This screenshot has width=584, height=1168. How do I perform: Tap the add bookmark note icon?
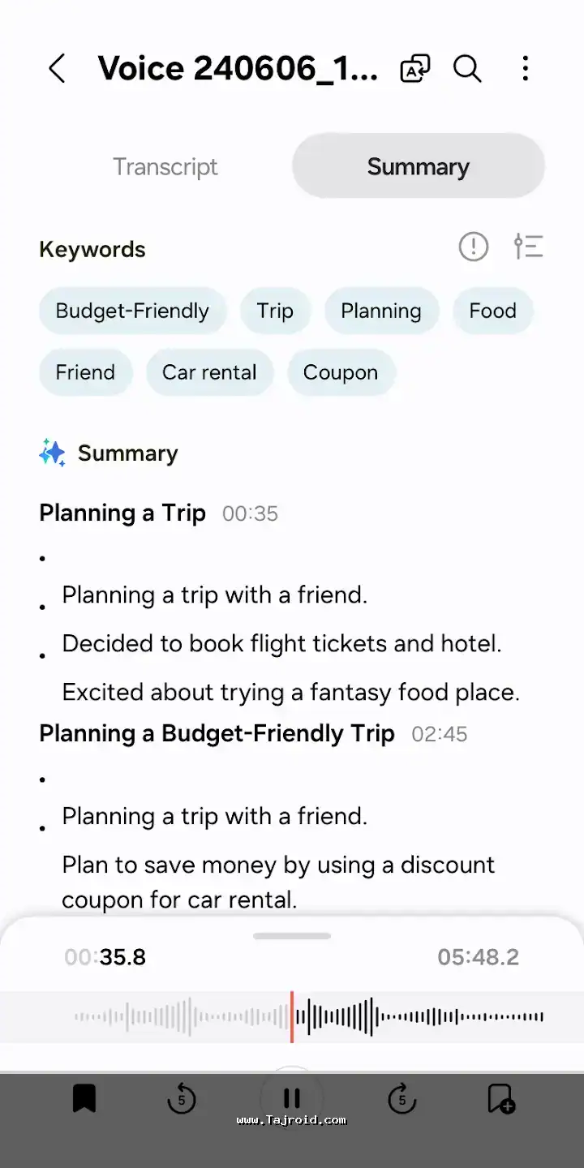point(500,1099)
